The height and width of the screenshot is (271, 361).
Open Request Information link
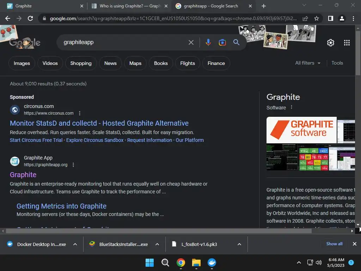click(x=149, y=140)
